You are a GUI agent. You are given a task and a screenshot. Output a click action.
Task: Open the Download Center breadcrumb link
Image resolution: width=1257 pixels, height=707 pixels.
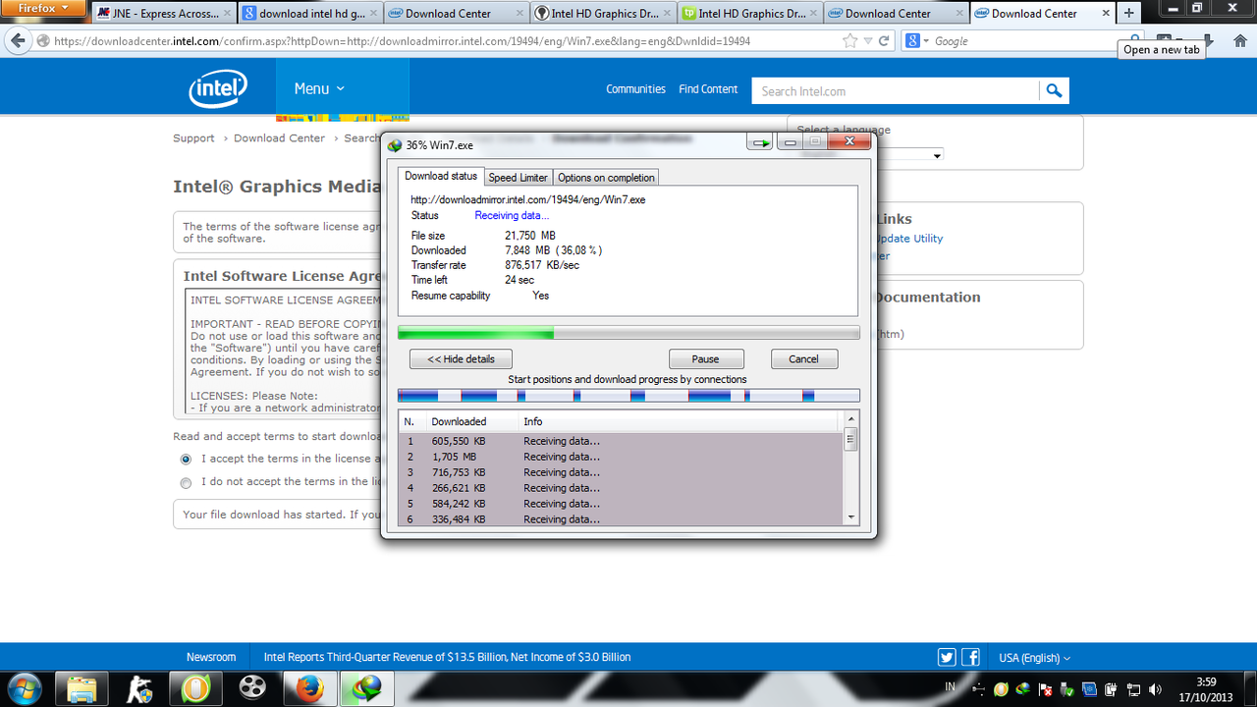(279, 138)
